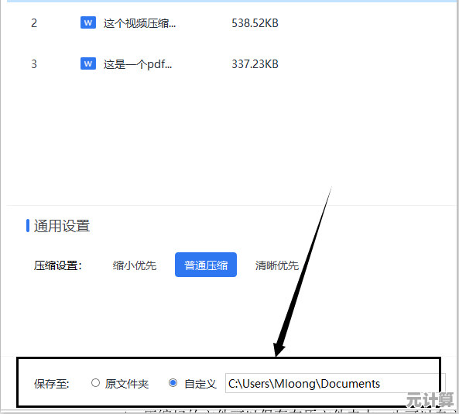Click the 保存至 label
Image resolution: width=459 pixels, height=414 pixels.
(x=52, y=384)
